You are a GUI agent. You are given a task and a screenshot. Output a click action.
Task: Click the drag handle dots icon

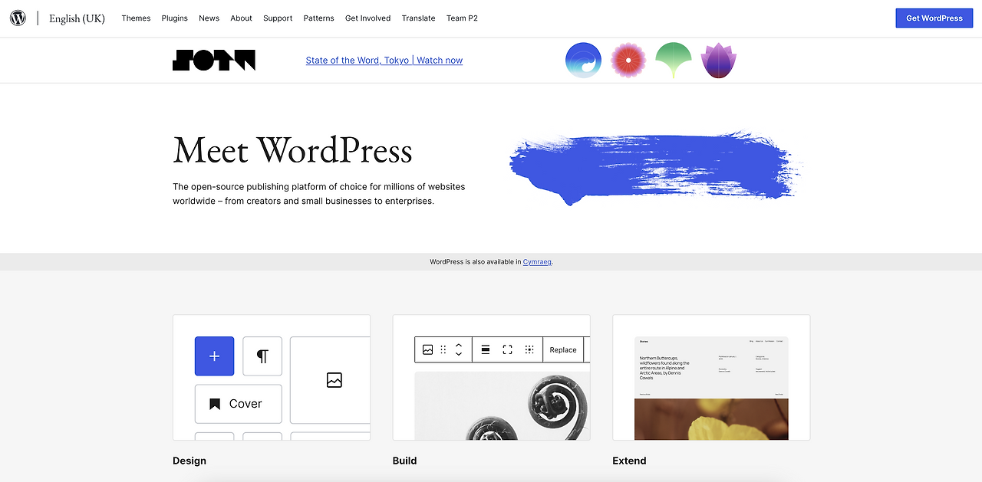(x=443, y=349)
